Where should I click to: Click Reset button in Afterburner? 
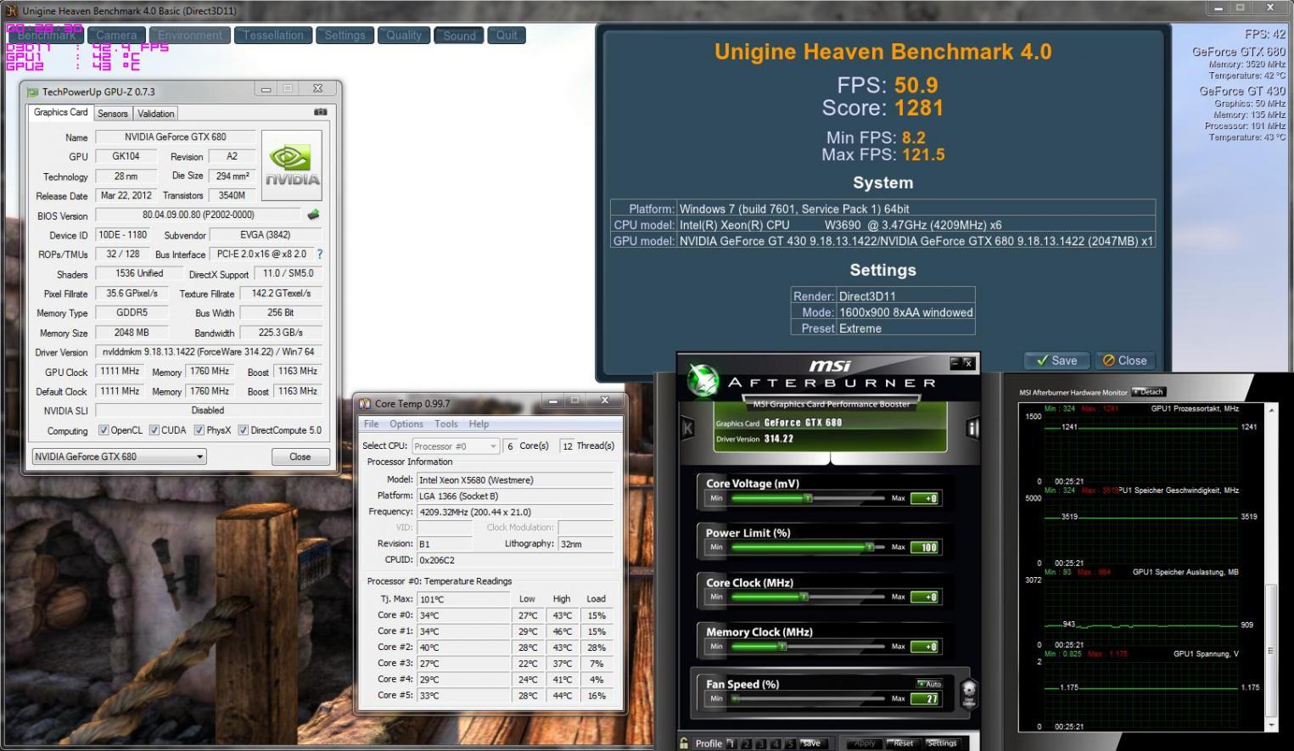pos(904,743)
